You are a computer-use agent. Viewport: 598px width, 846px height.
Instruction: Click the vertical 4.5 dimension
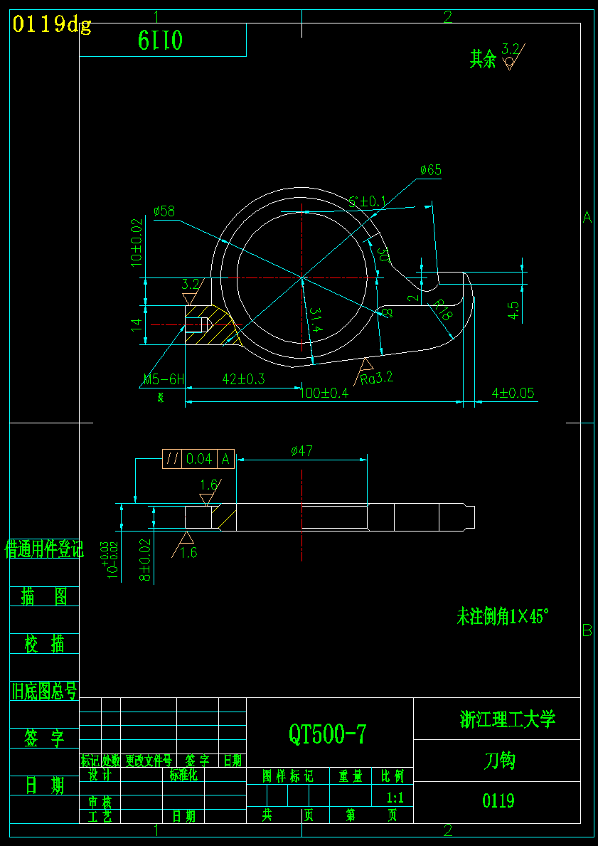tap(513, 311)
